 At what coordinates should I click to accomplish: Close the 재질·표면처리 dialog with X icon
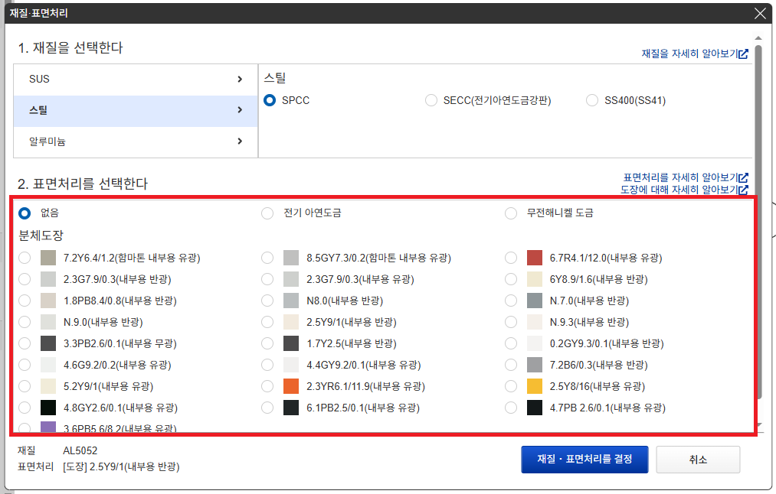click(x=760, y=13)
